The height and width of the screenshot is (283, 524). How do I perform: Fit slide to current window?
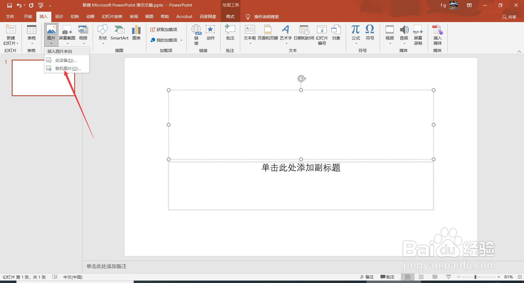coord(520,277)
